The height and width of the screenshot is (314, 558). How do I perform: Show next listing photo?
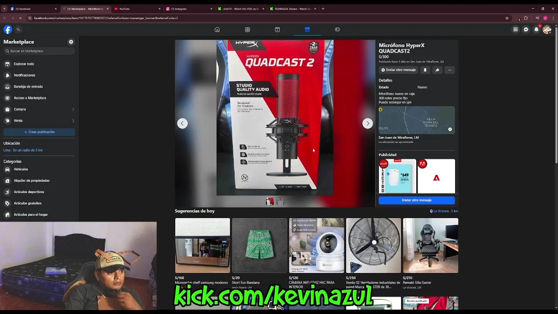(367, 123)
